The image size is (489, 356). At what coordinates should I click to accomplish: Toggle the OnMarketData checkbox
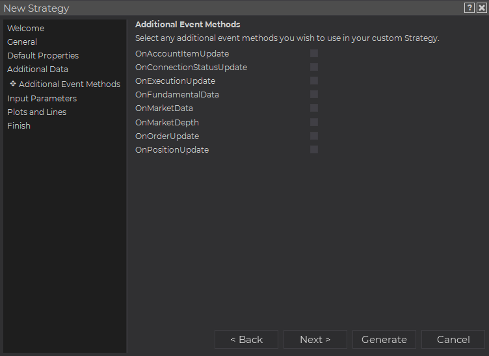(314, 108)
